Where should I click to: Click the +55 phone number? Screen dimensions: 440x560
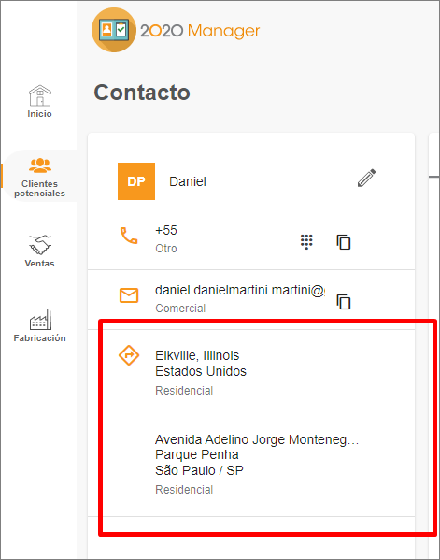(166, 230)
